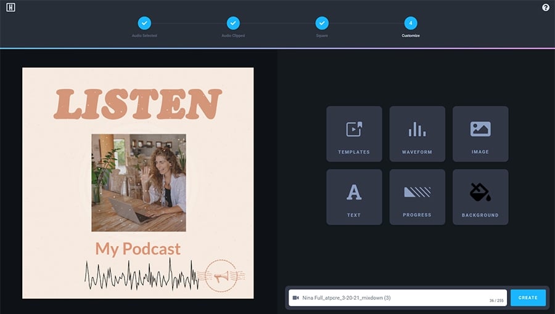The image size is (555, 314).
Task: Select the Customize step 4 circle
Action: tap(411, 23)
